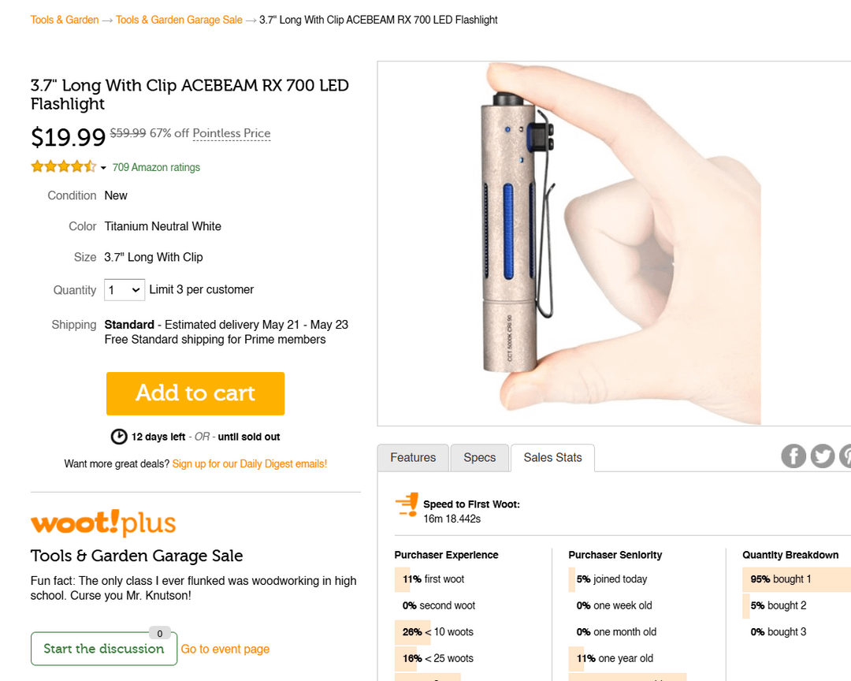Share this deal on Twitter
Image resolution: width=851 pixels, height=681 pixels.
click(x=823, y=456)
